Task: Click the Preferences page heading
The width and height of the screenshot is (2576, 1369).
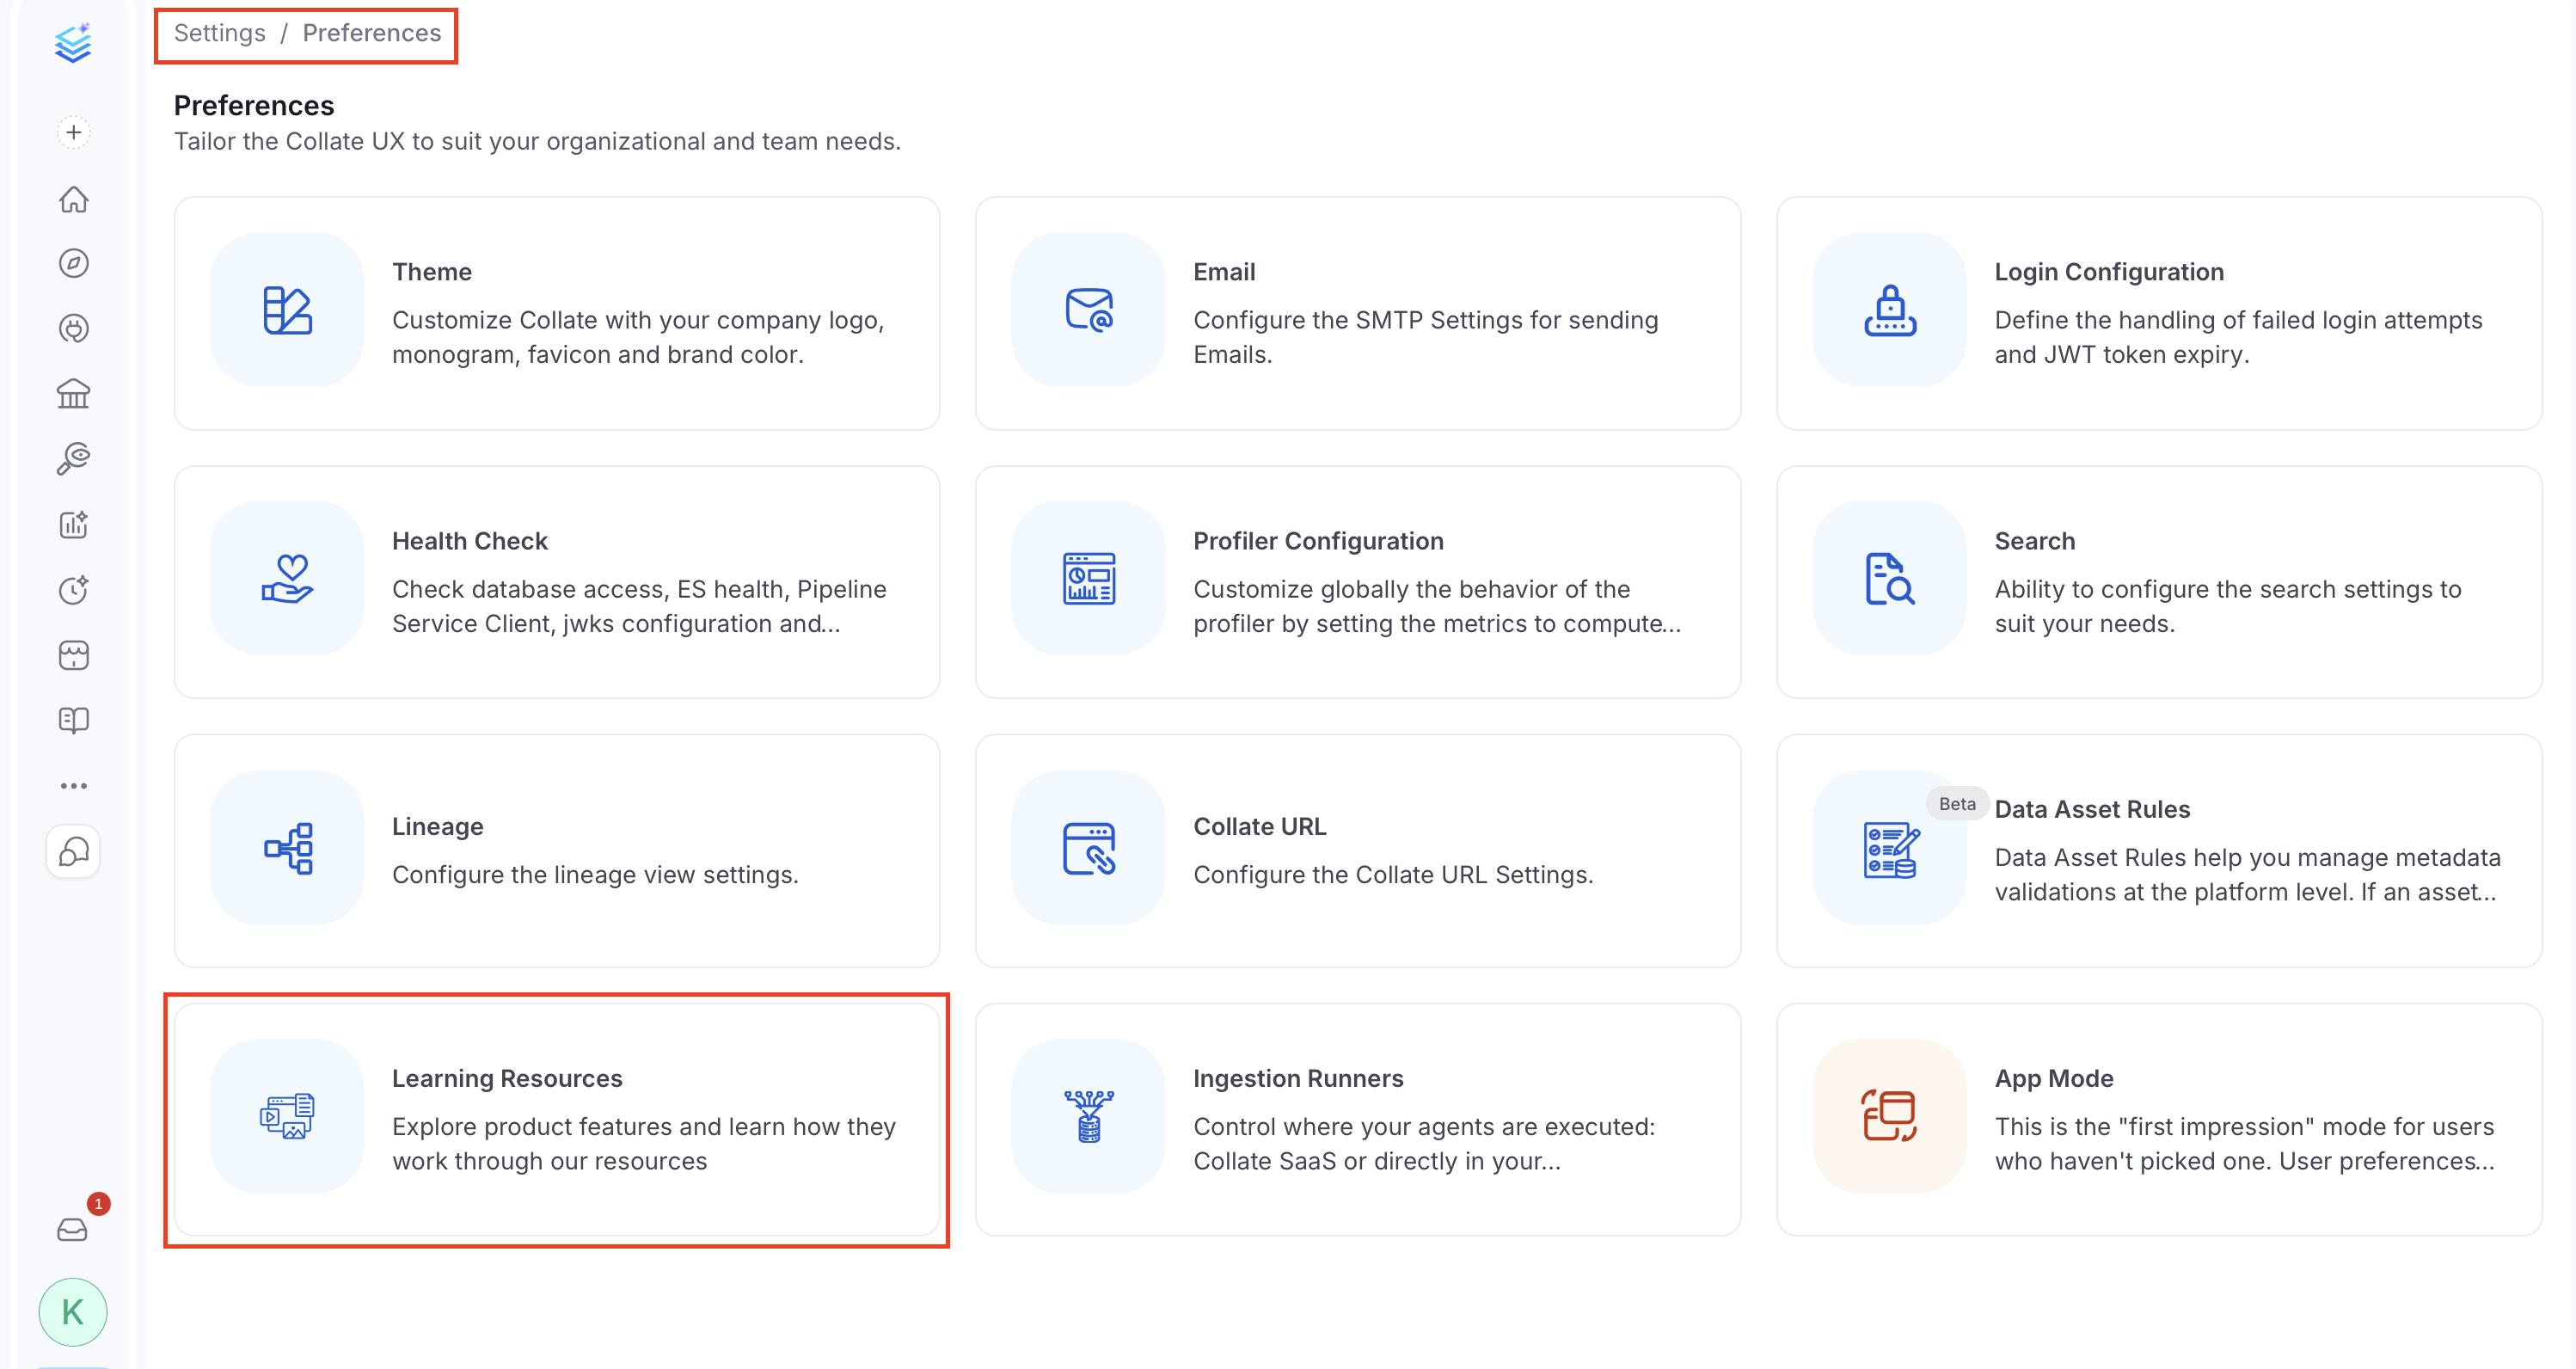Action: [x=254, y=105]
